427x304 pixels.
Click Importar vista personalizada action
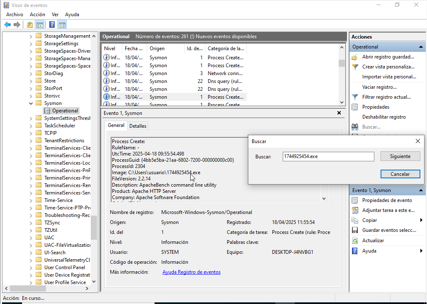pyautogui.click(x=389, y=77)
